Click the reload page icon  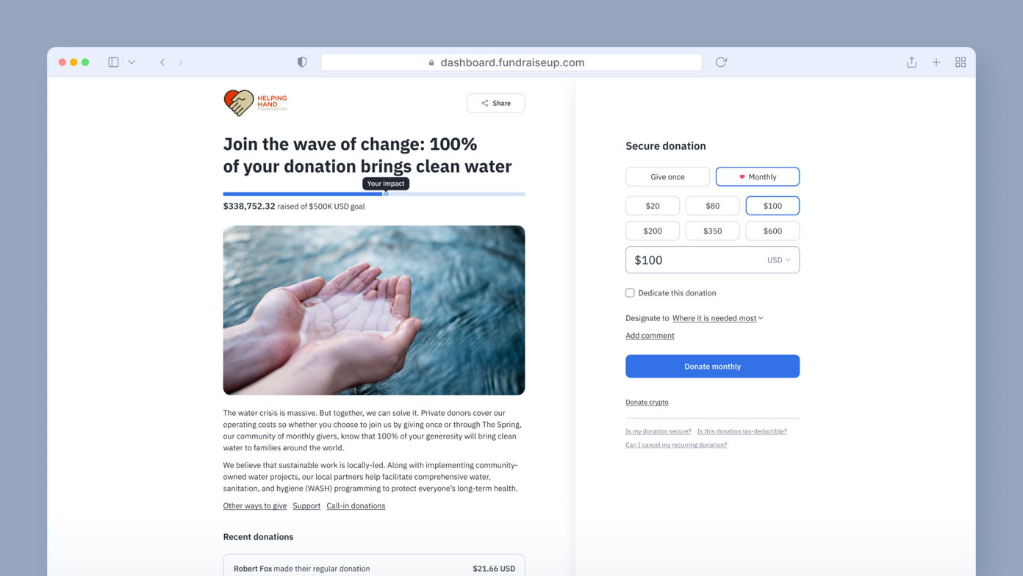[720, 62]
